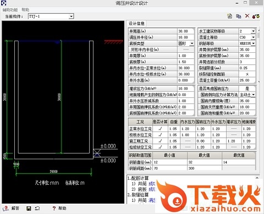Click 校核水位工况 内水压力 cell 1.00
The image size is (264, 214).
(188, 135)
